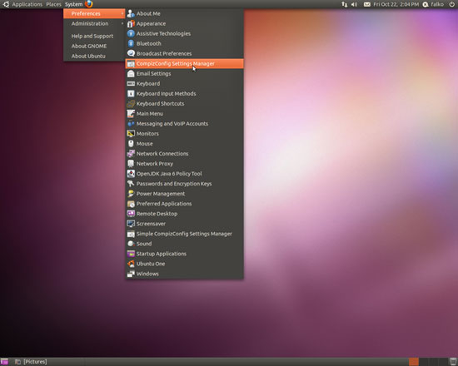Open the Places menu
The image size is (458, 366).
pos(53,4)
